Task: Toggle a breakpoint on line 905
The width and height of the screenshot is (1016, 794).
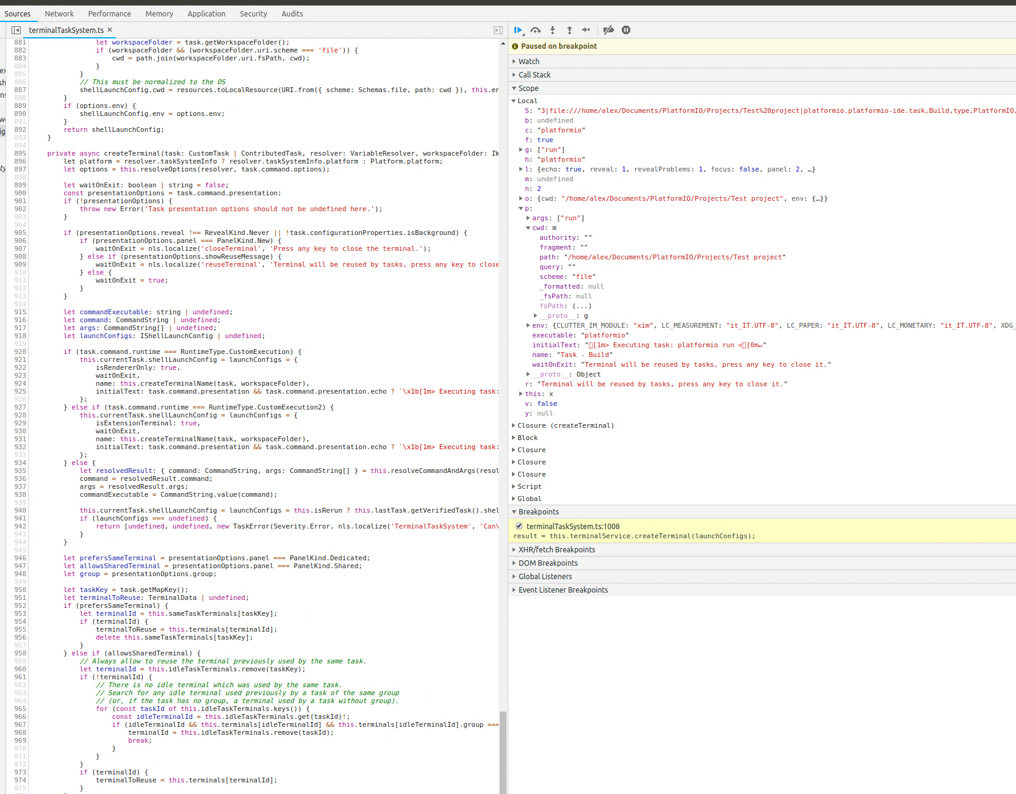Action: (x=20, y=233)
